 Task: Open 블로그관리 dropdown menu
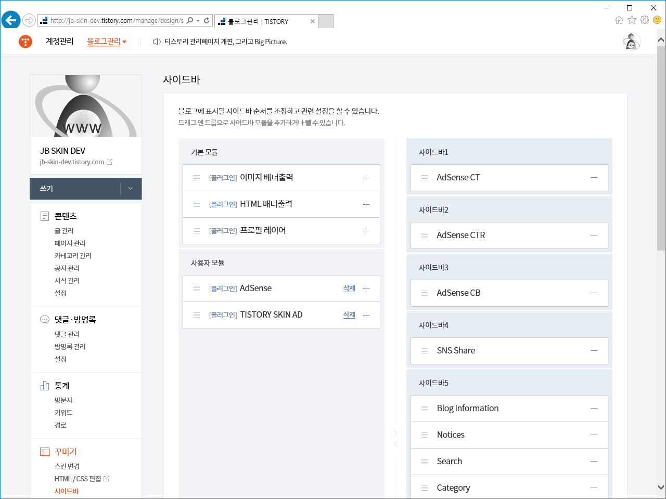point(107,42)
